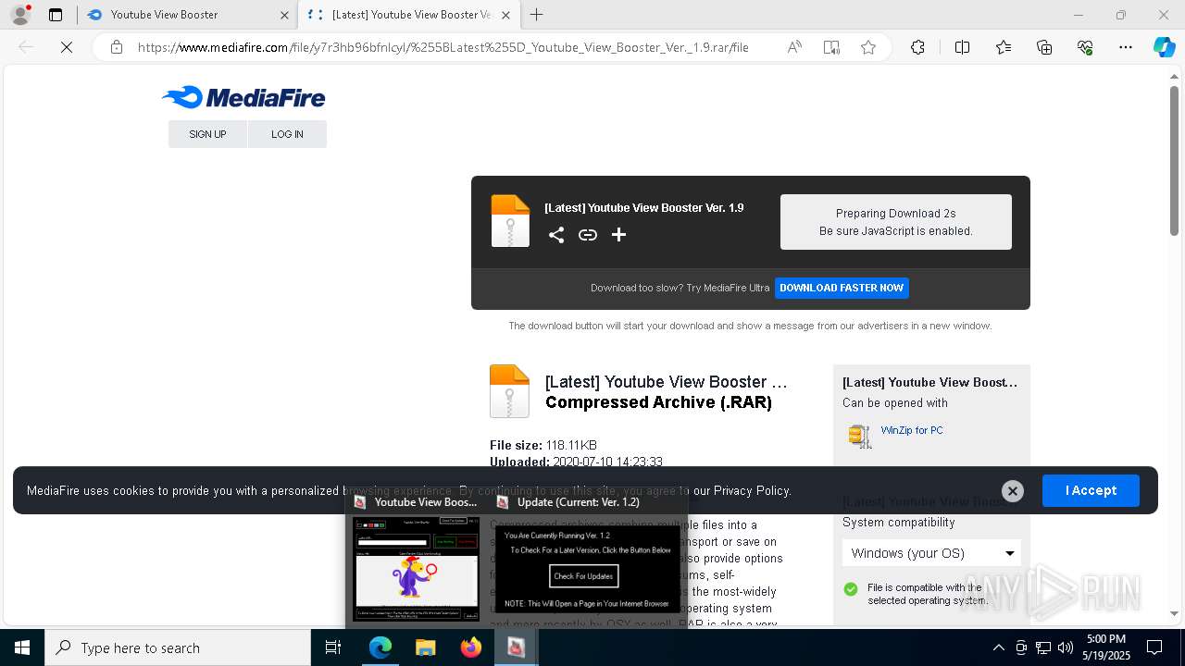Open the Edge profile avatar

point(20,15)
